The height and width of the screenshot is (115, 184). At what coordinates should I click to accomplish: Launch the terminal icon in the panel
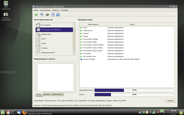click(x=14, y=112)
